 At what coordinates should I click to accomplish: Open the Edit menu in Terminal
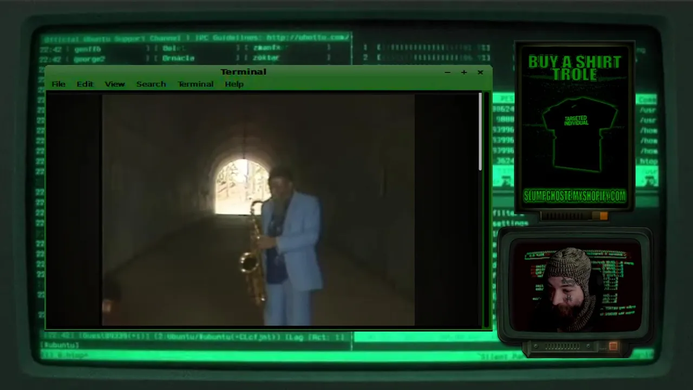point(84,84)
